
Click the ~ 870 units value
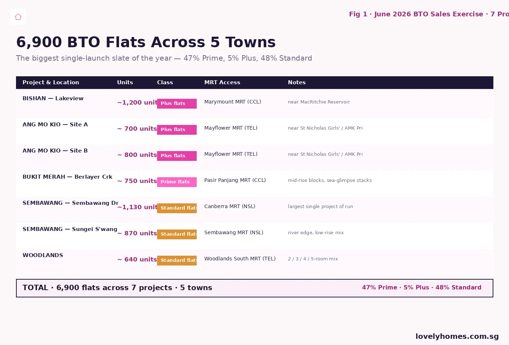(x=137, y=234)
